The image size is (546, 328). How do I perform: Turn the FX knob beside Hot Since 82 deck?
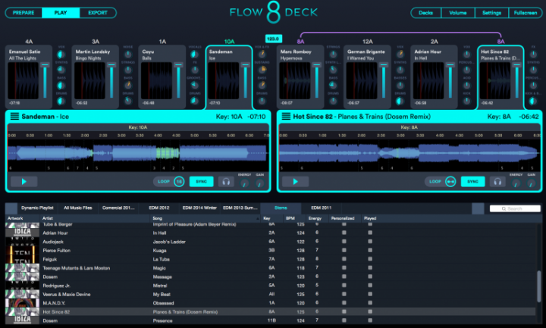533,55
